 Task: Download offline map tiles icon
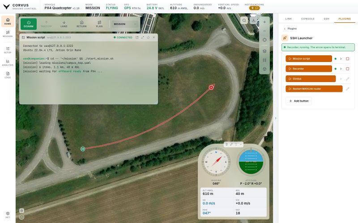coord(253,21)
